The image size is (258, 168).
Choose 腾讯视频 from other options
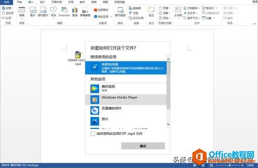(126, 88)
